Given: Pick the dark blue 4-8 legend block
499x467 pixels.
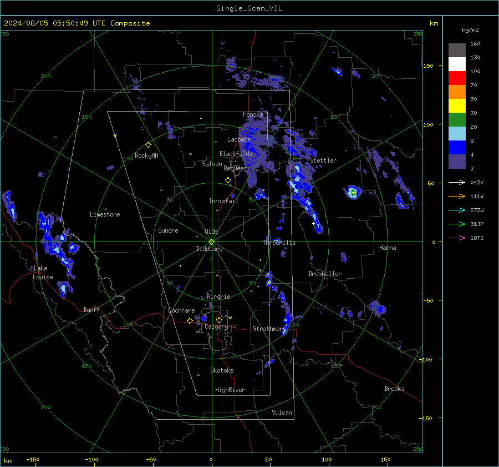Looking at the screenshot, I should [x=457, y=148].
